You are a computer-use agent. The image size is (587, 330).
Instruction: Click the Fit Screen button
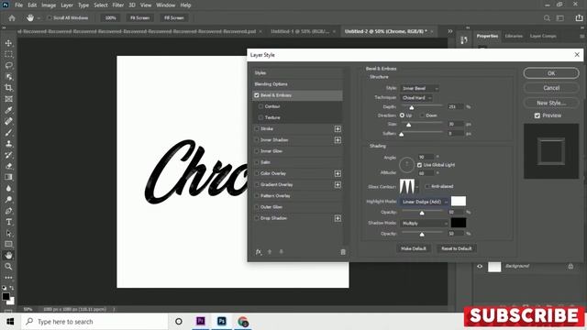(139, 18)
